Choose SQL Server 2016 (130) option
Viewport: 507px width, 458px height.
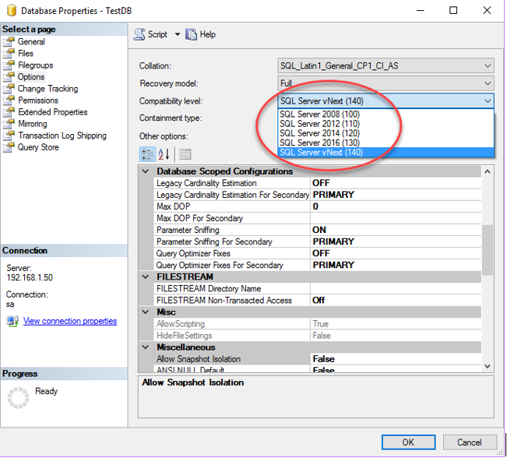pyautogui.click(x=321, y=143)
